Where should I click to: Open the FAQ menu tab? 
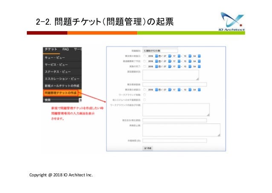[65, 50]
